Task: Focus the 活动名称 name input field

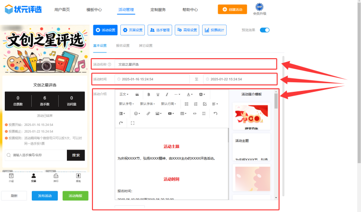Action: tap(195, 64)
